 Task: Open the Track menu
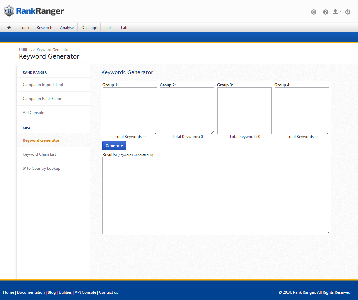tap(24, 28)
